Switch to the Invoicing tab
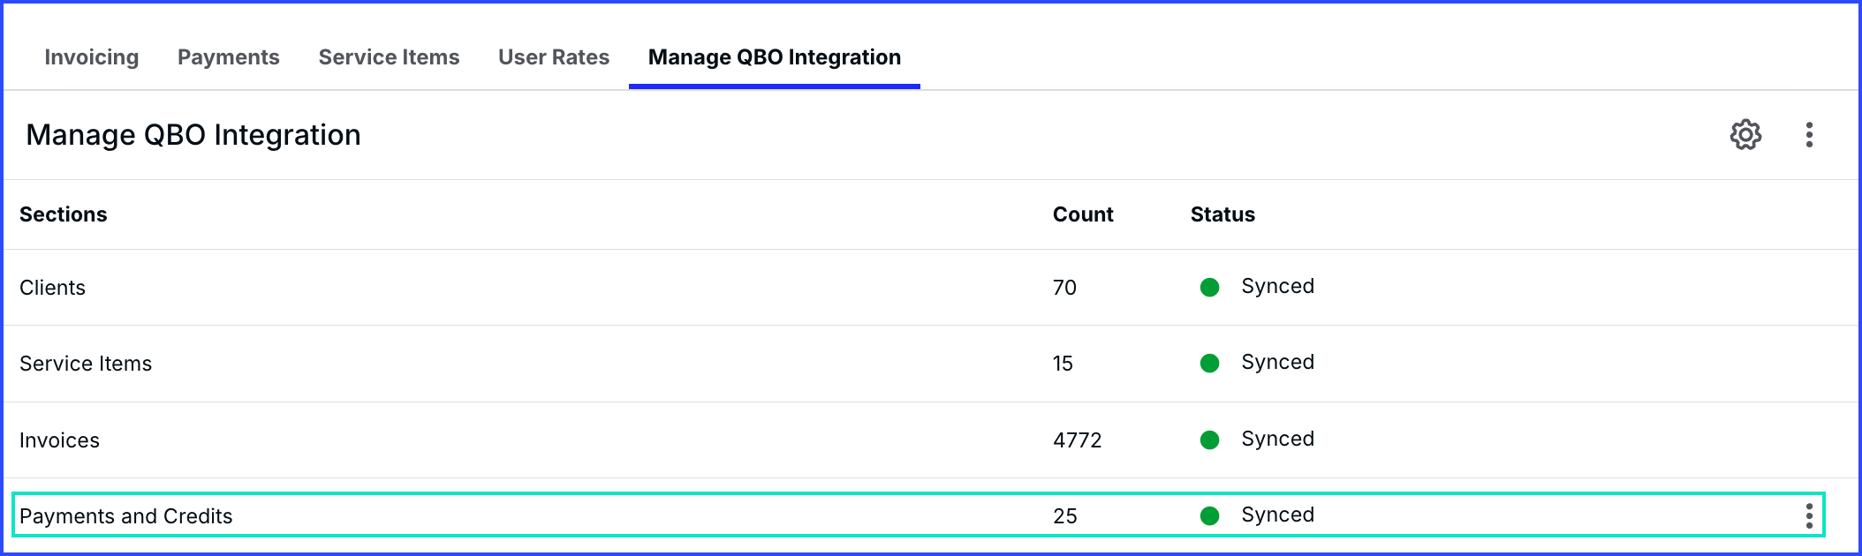This screenshot has width=1862, height=556. [92, 57]
